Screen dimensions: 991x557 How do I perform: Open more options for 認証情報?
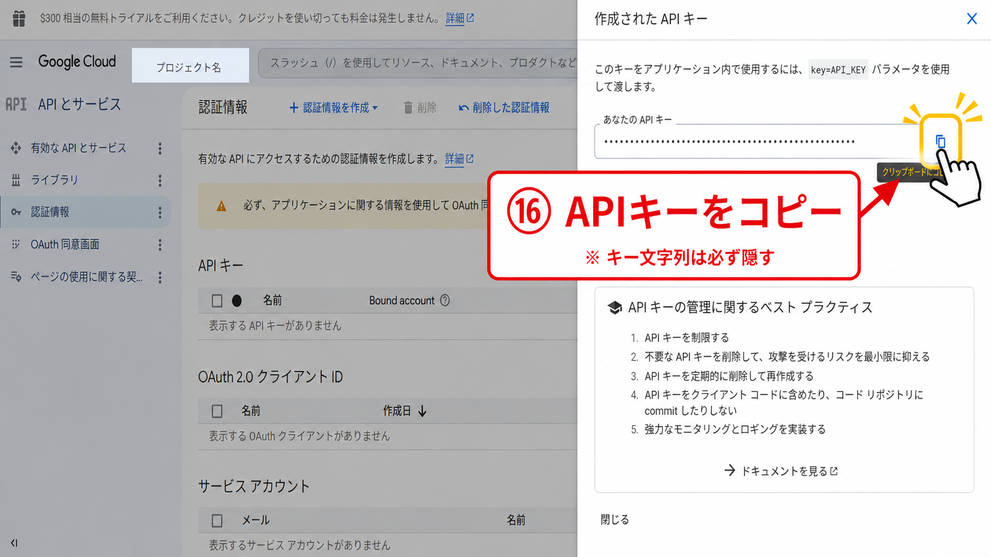159,212
